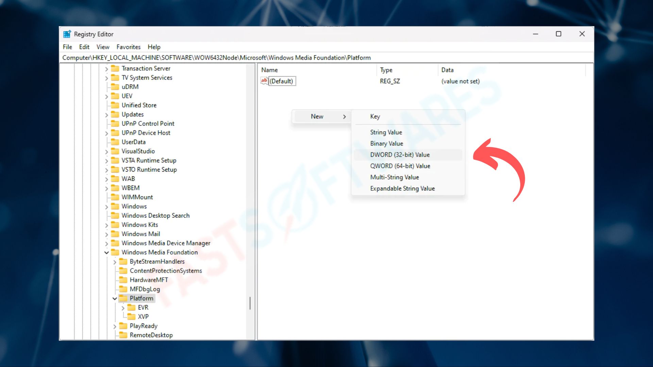Screen dimensions: 653x367
Task: Click the WIMMount folder icon
Action: 115,197
